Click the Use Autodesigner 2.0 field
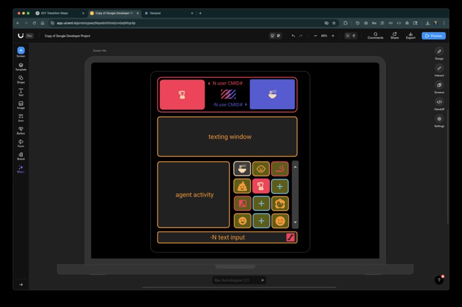The image size is (462, 307). (239, 280)
